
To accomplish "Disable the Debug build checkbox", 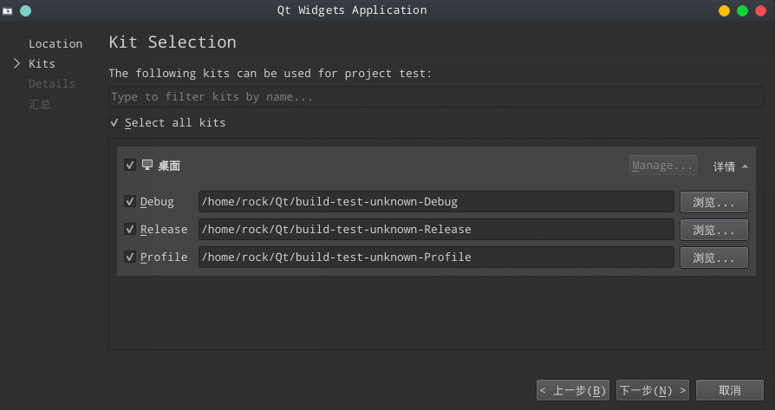I will (130, 202).
